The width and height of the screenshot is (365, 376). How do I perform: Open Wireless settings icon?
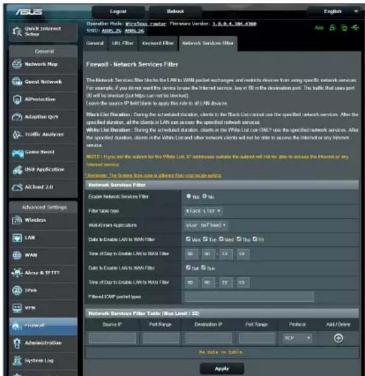pos(17,220)
